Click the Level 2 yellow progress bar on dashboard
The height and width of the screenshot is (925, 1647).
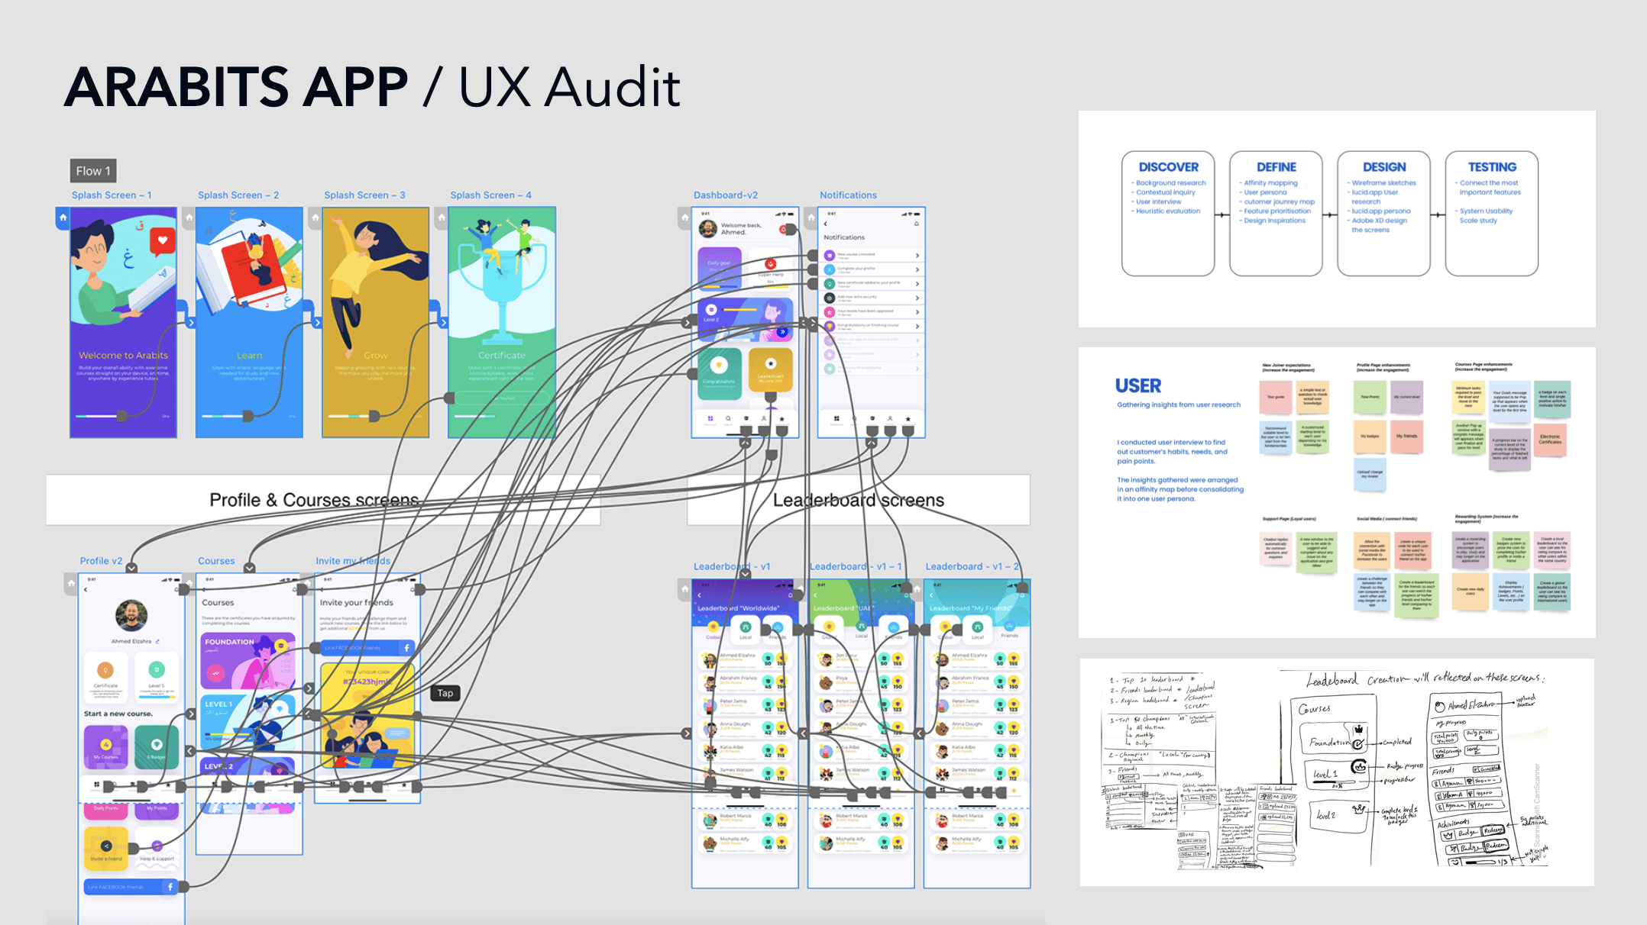(x=739, y=310)
